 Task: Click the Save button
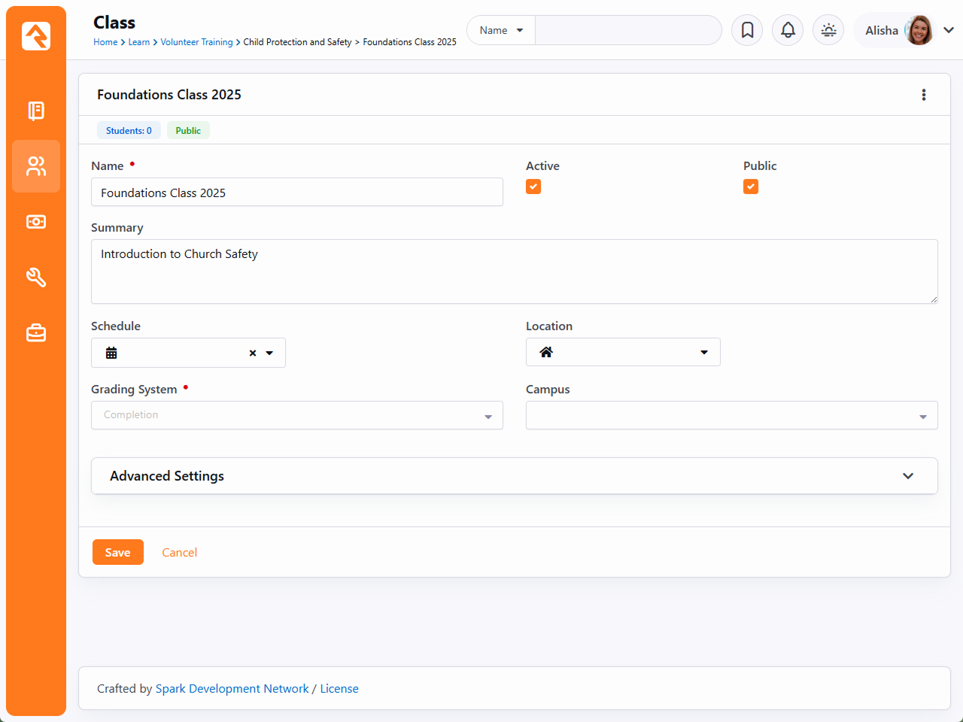(118, 552)
